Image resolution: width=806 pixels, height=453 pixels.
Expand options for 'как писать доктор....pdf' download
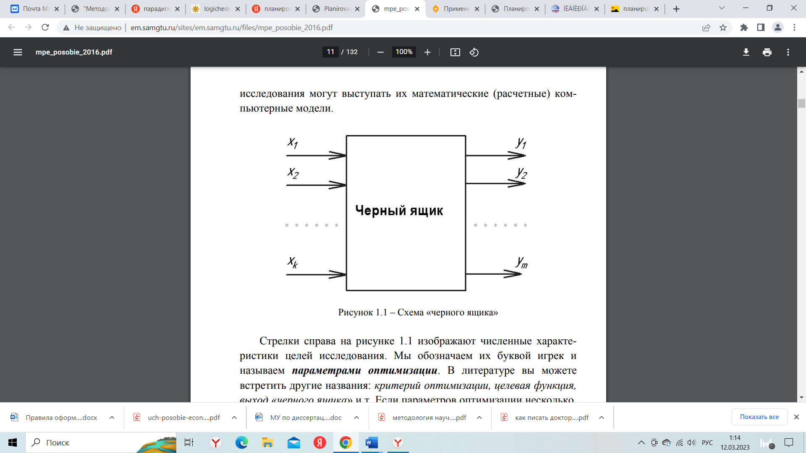point(602,417)
